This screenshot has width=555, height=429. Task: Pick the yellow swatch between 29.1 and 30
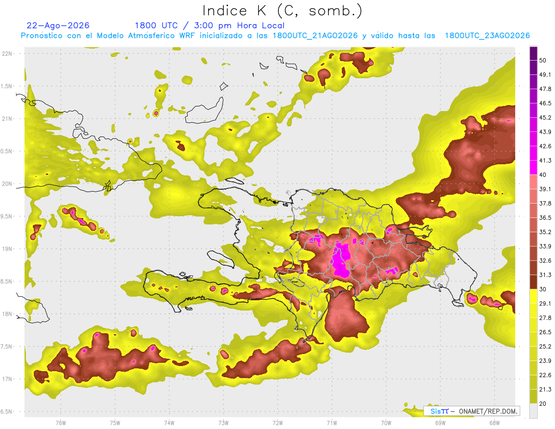point(533,296)
